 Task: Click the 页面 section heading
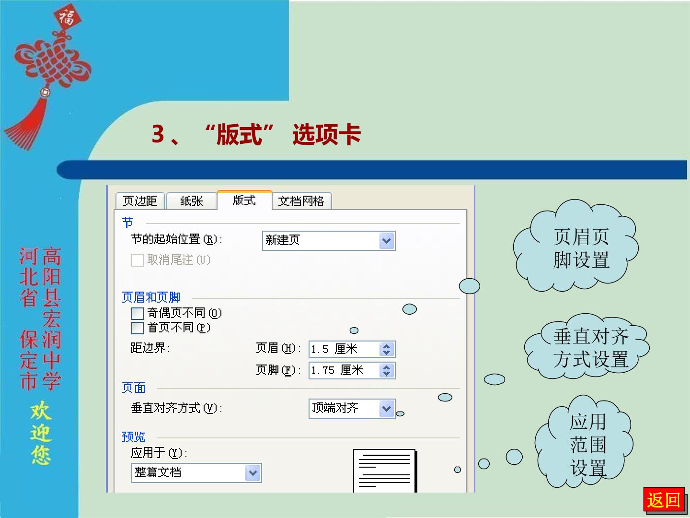(x=134, y=388)
